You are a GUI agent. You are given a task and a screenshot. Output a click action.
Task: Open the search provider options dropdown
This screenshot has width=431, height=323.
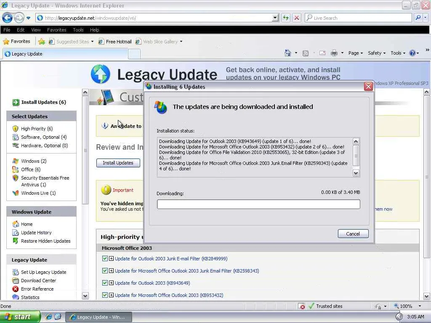click(425, 18)
